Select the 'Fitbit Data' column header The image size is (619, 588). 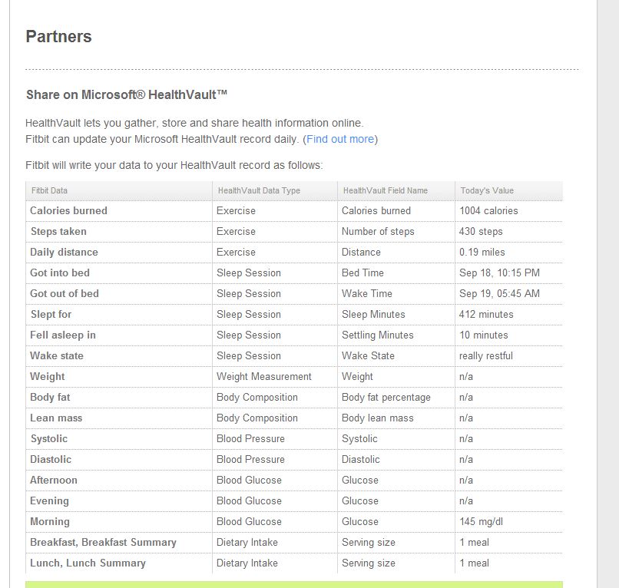click(49, 190)
